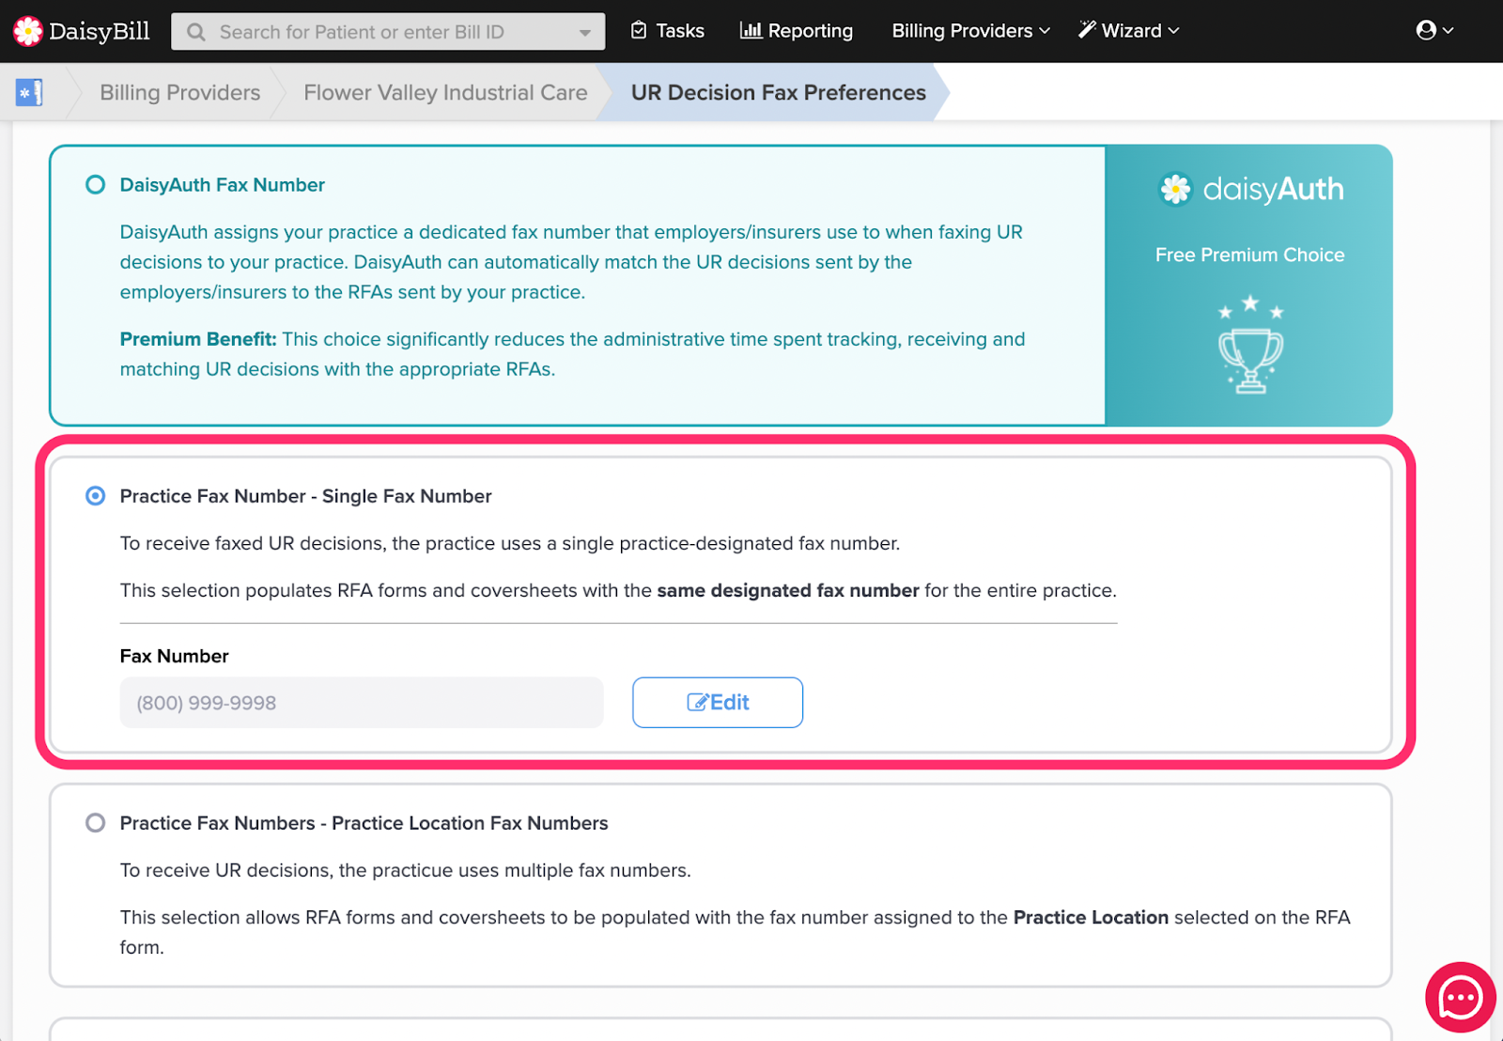Click the Edit fax number button
The width and height of the screenshot is (1503, 1041).
click(718, 703)
